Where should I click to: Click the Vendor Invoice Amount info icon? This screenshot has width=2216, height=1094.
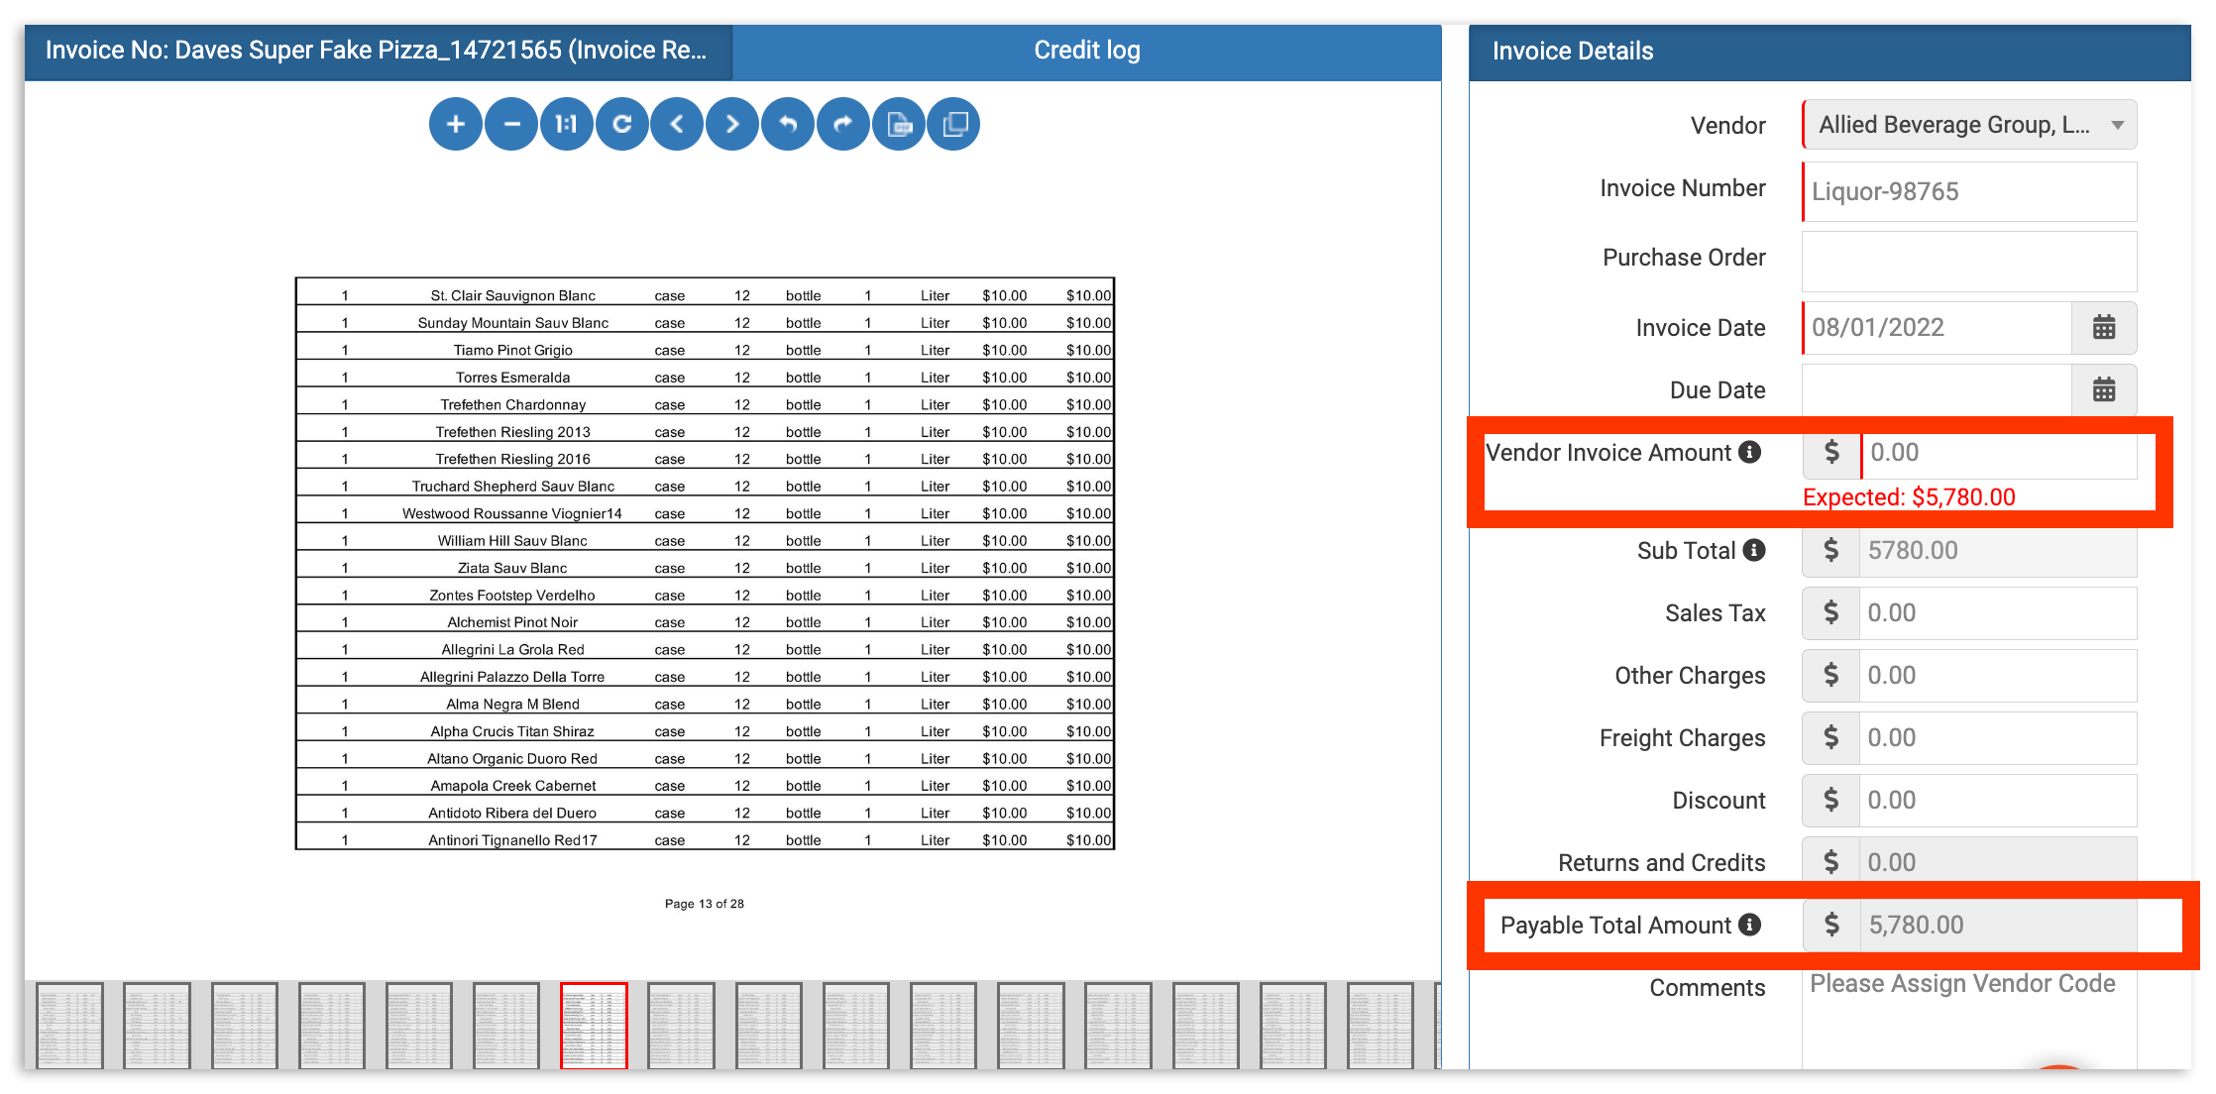pyautogui.click(x=1750, y=452)
